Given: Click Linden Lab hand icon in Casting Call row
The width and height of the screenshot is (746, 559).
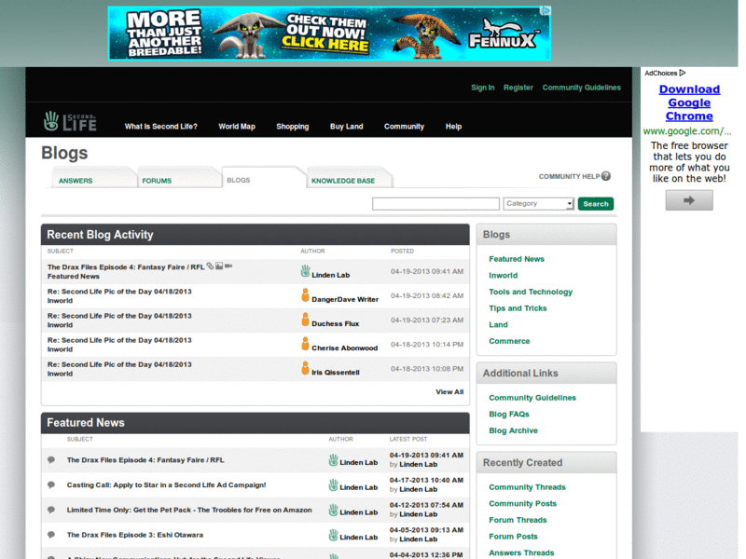Looking at the screenshot, I should 333,484.
